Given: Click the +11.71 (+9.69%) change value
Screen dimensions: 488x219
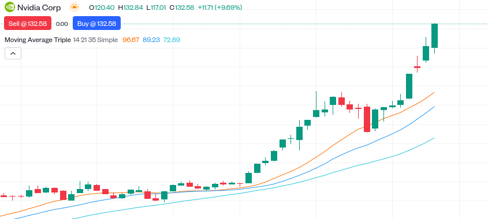Looking at the screenshot, I should point(219,7).
